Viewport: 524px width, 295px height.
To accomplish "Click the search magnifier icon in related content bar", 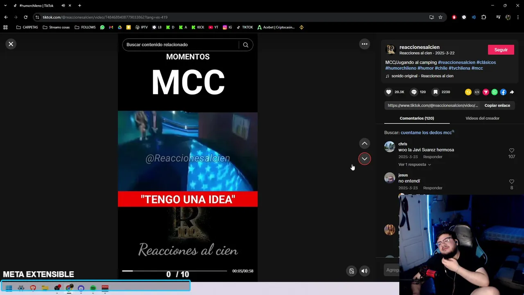I will tap(246, 45).
